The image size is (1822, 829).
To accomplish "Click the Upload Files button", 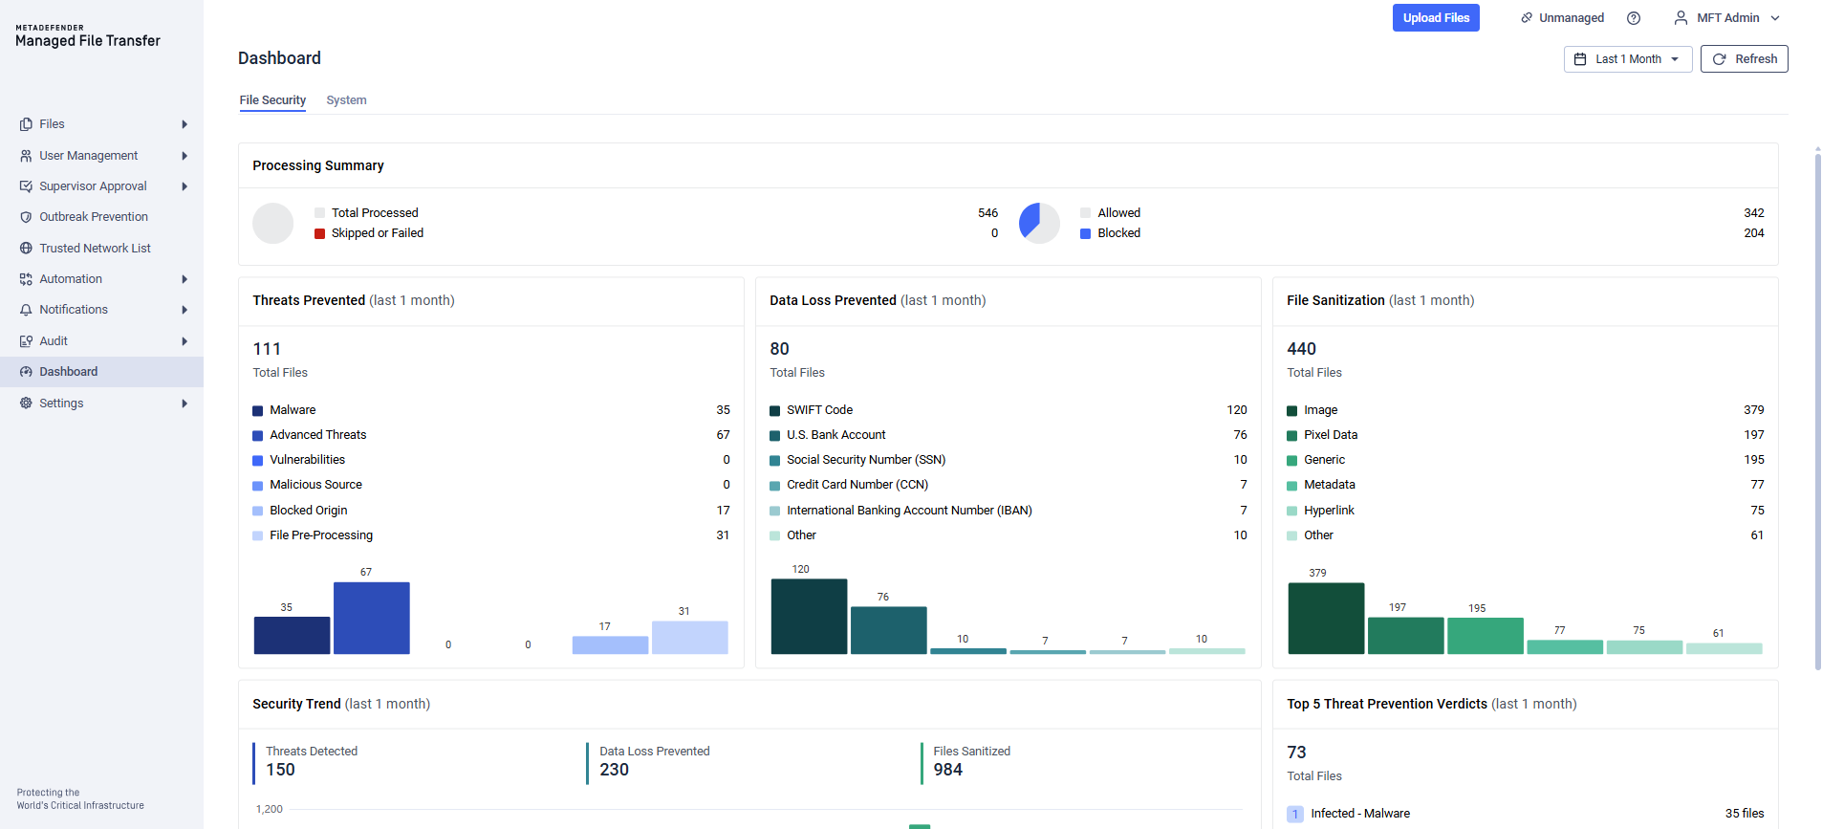I will pos(1435,18).
